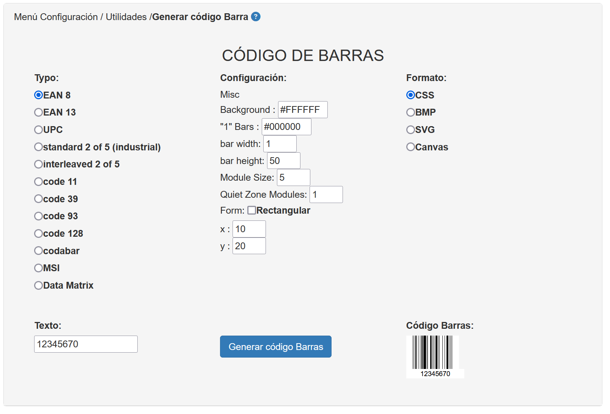The height and width of the screenshot is (414, 610).
Task: Click the Texto input field
Action: tap(86, 344)
